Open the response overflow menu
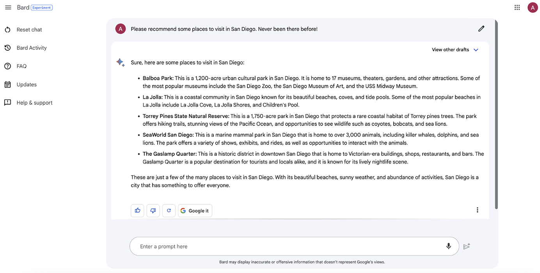The height and width of the screenshot is (273, 540). coord(477,210)
